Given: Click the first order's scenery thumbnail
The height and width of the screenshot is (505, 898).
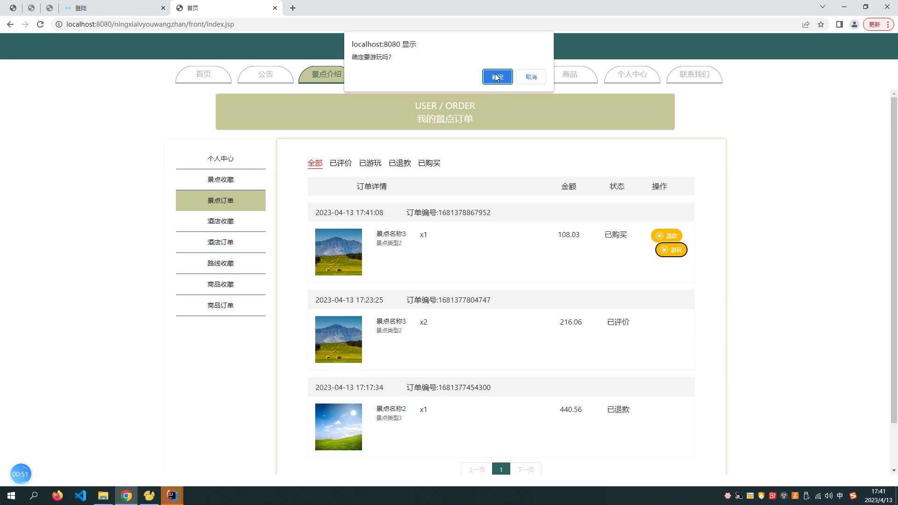Looking at the screenshot, I should point(338,252).
